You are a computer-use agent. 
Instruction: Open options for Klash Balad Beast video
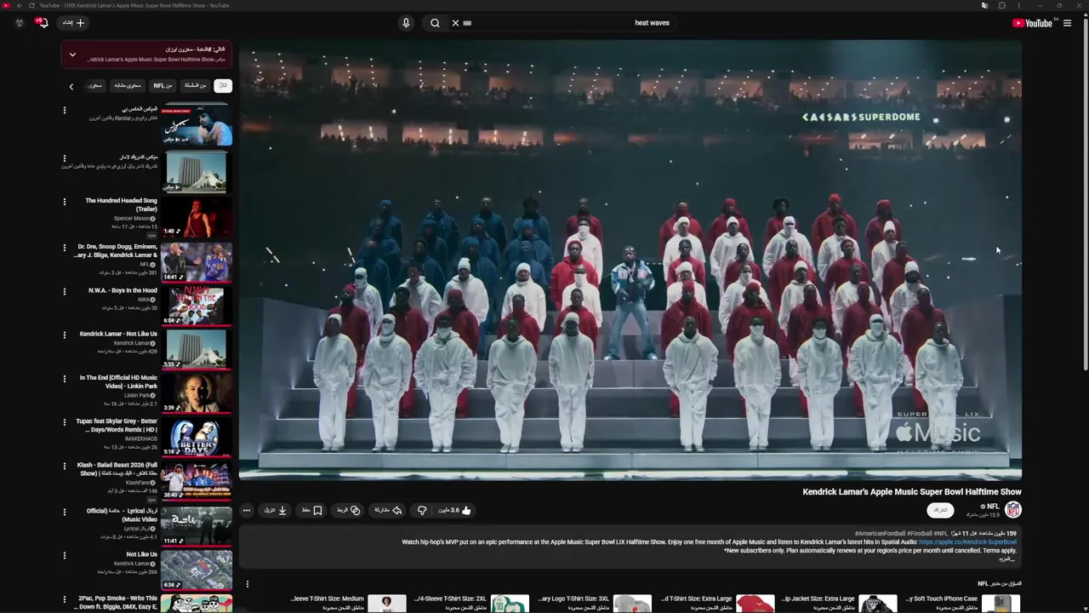64,466
